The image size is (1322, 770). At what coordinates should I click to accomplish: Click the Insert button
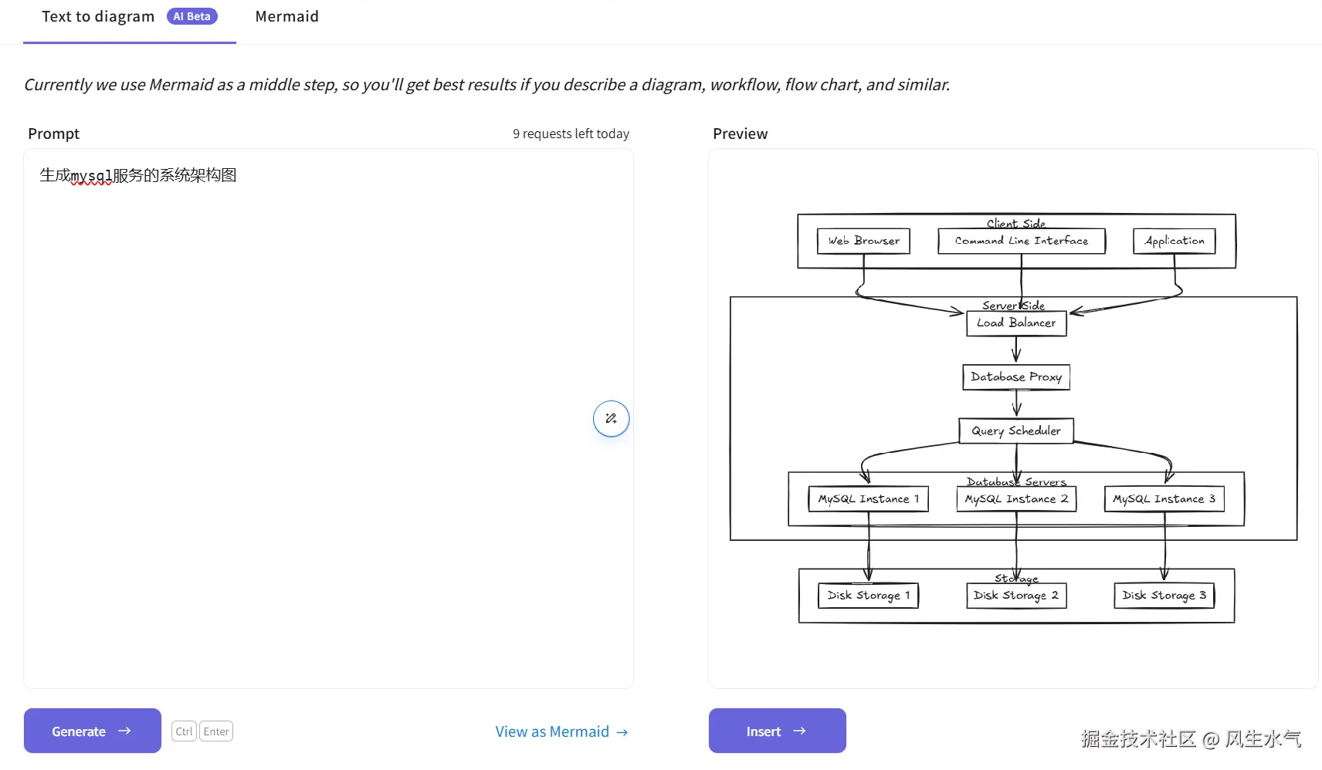pos(777,731)
